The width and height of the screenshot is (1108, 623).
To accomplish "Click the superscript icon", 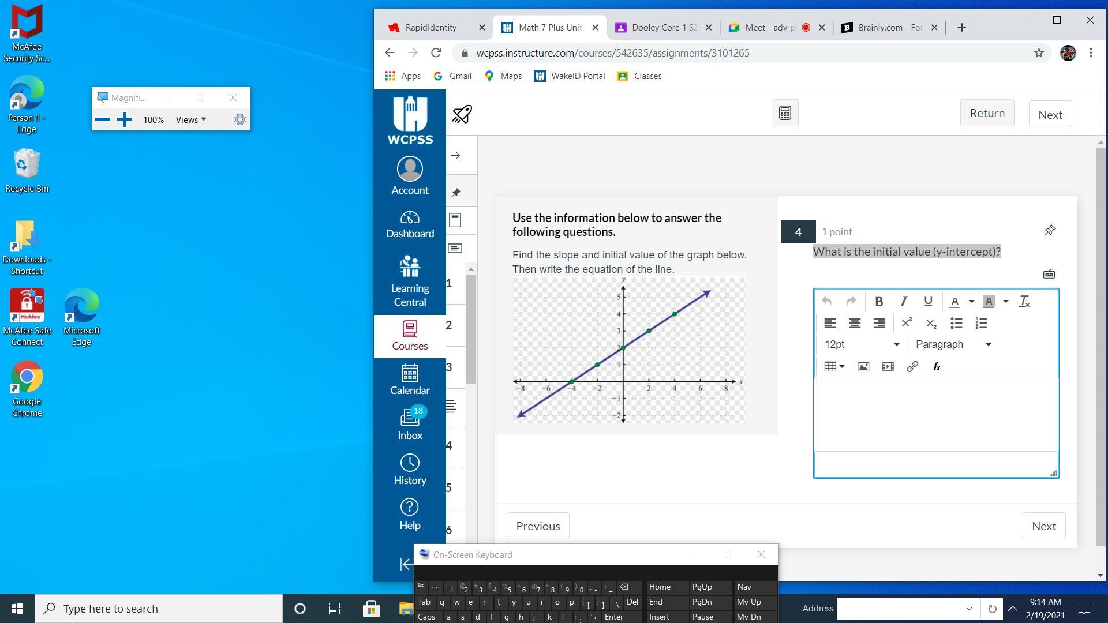I will (x=907, y=323).
